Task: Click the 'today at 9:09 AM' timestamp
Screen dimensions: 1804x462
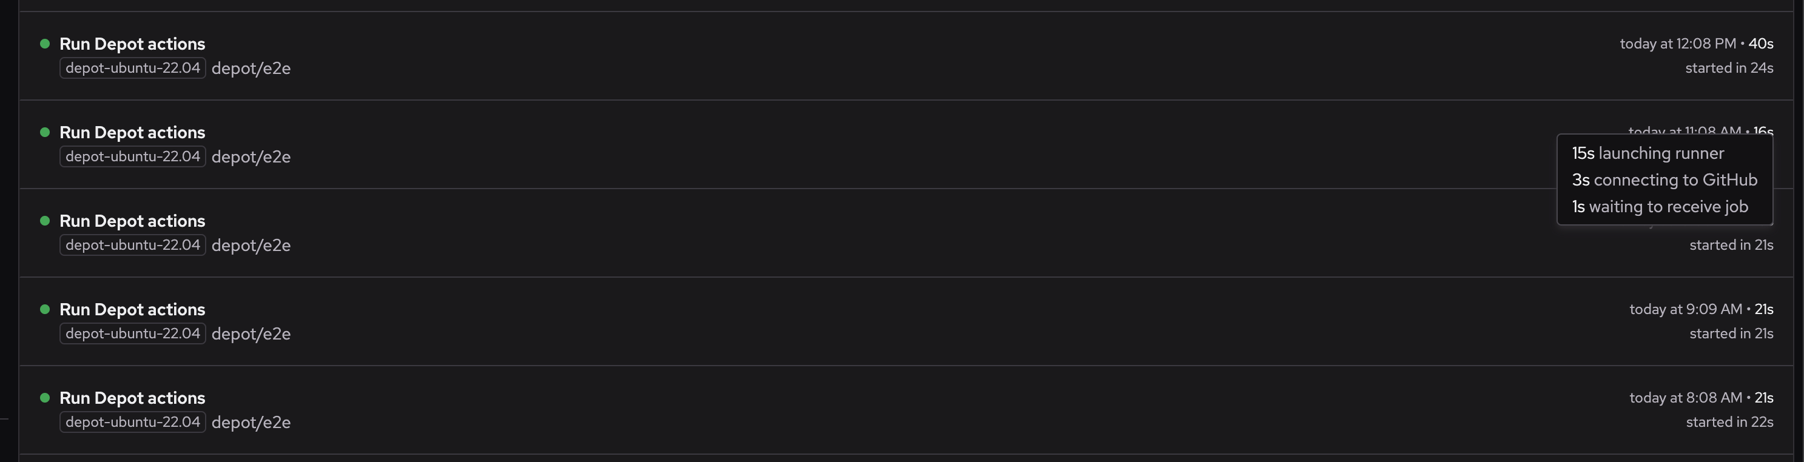Action: [x=1685, y=309]
